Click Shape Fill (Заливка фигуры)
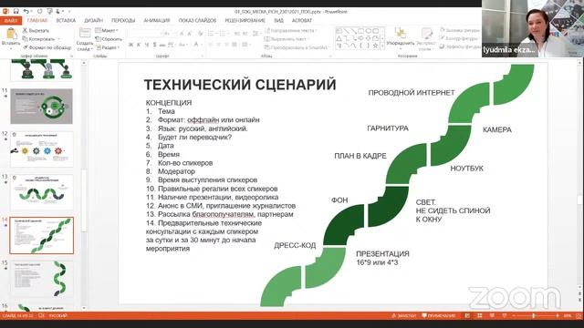The image size is (584, 328). (460, 30)
